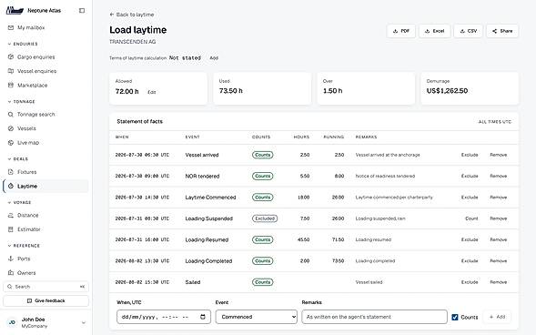Exclude the Laytime Commenced event
This screenshot has width=536, height=335.
(470, 198)
